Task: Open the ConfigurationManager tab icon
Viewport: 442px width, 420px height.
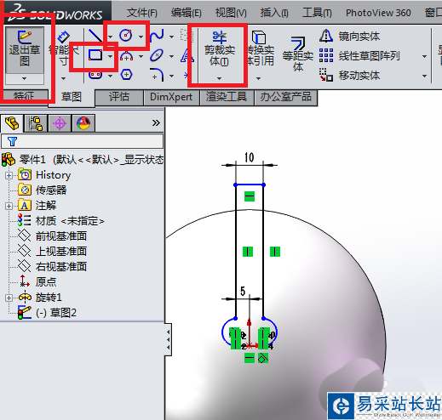Action: (60, 123)
